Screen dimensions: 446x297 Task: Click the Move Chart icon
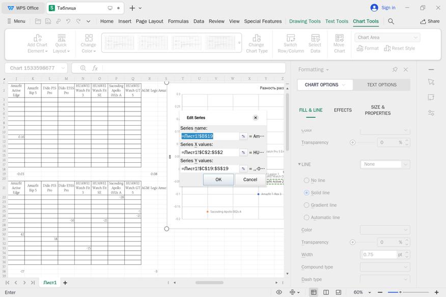(x=339, y=38)
